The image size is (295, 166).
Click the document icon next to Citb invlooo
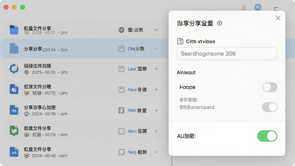tap(180, 41)
